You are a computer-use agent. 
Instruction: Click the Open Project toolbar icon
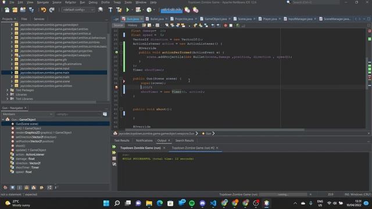(x=23, y=10)
